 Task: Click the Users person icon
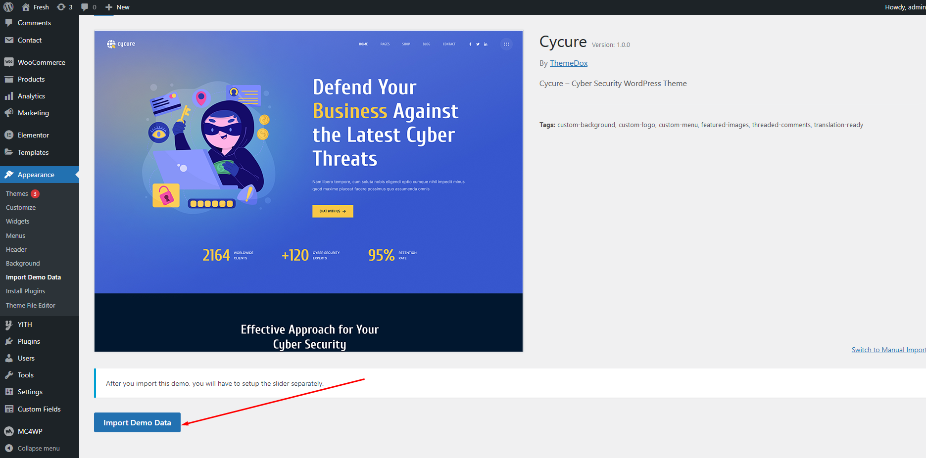click(x=9, y=358)
